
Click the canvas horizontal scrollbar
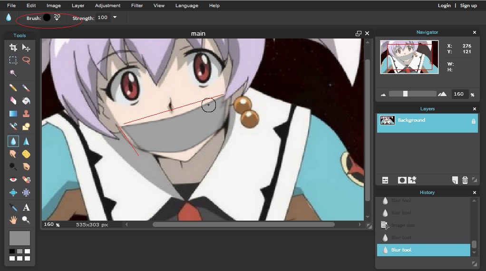tap(243, 224)
